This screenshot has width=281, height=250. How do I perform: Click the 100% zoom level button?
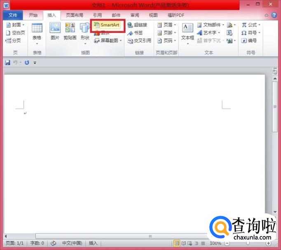tap(215, 243)
